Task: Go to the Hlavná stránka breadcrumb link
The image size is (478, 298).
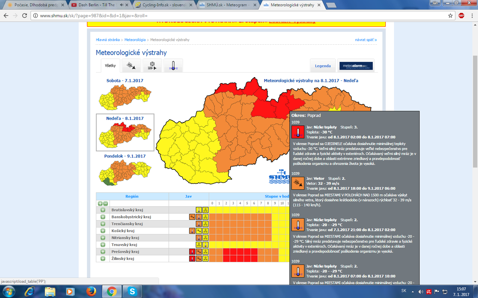Action: click(x=108, y=39)
